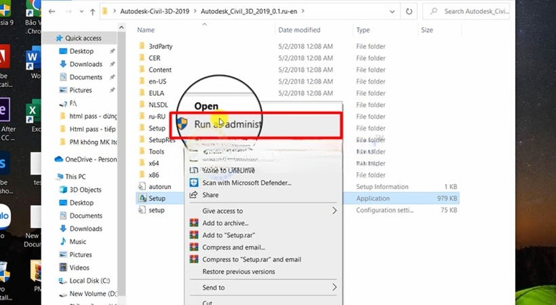Open Chrome shortcut on desktop

coord(33,16)
